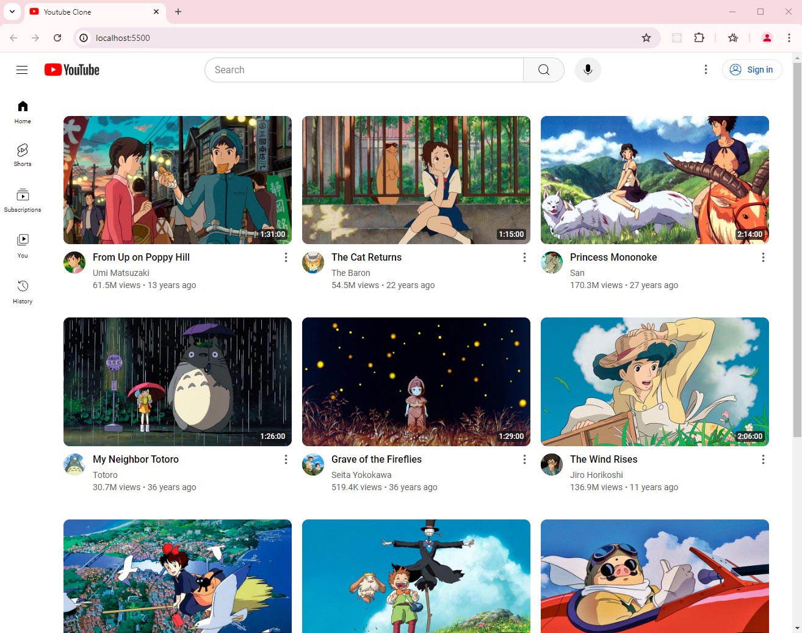Open Jiro Horikoshi channel name
The height and width of the screenshot is (633, 802).
[596, 475]
